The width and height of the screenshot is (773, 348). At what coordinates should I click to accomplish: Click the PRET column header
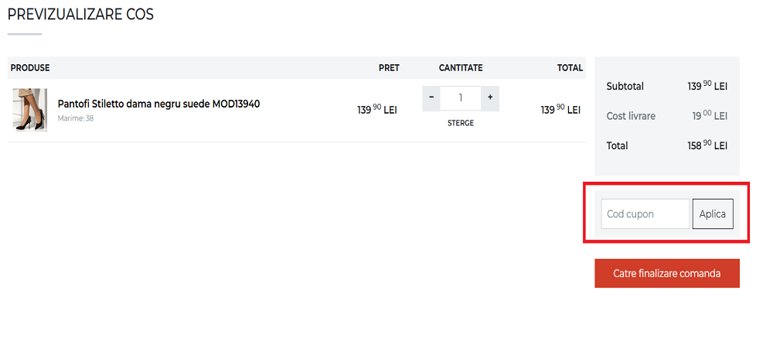point(389,68)
